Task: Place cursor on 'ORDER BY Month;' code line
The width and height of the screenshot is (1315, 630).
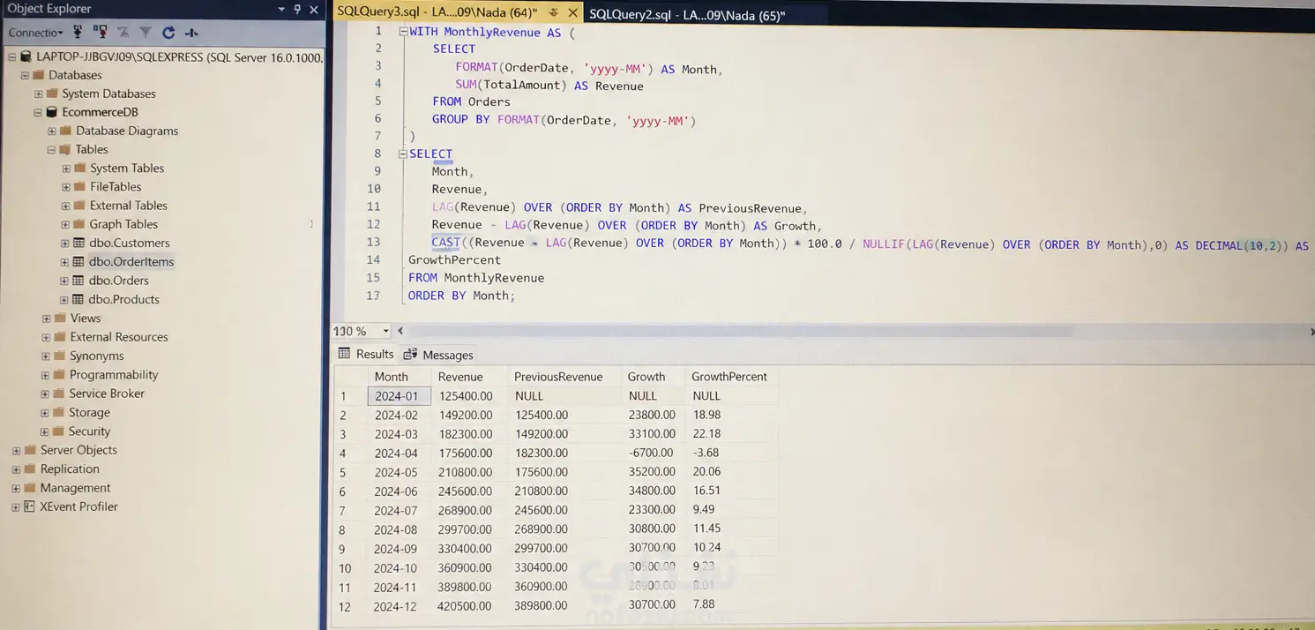Action: point(461,296)
